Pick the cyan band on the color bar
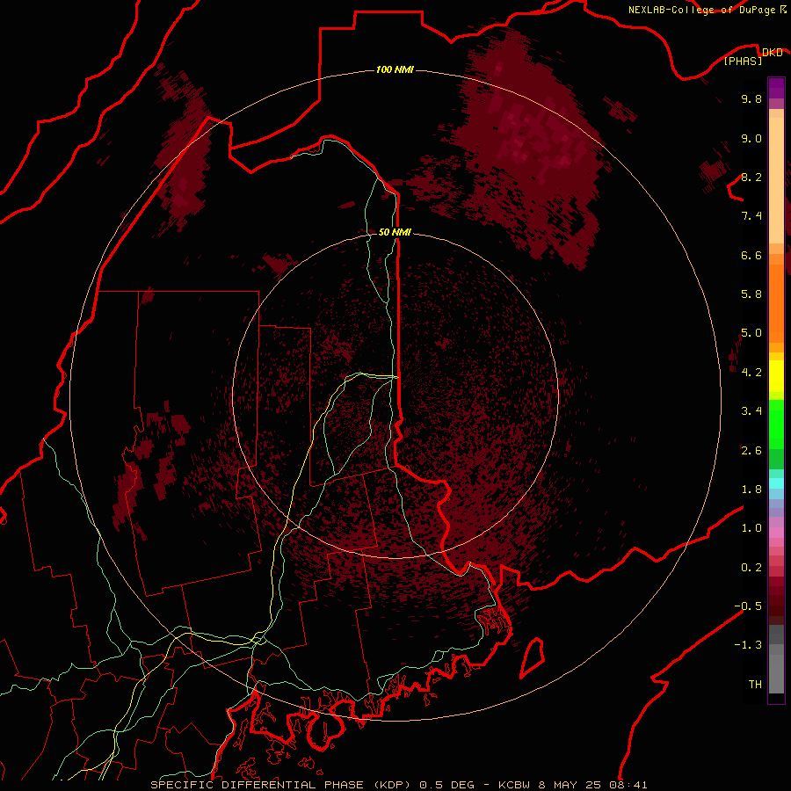This screenshot has height=791, width=791. coord(776,483)
